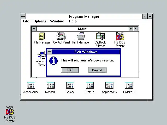
Task: Open the Help menu
Action: (x=73, y=21)
